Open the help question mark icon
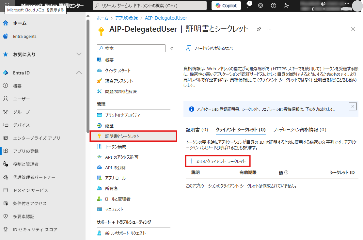363x240 pixels. [x=274, y=6]
